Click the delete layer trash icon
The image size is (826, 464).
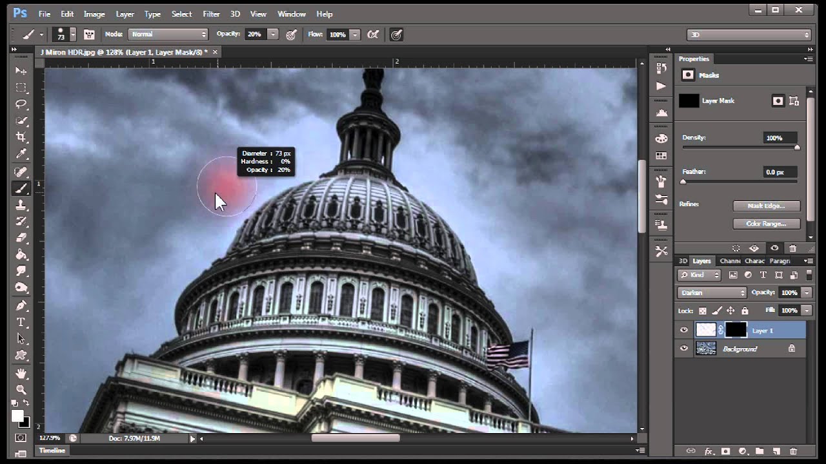click(x=794, y=452)
